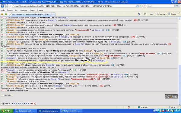The height and width of the screenshot is (113, 181).
Task: Click the Print icon in the toolbar
Action: [x=151, y=14]
